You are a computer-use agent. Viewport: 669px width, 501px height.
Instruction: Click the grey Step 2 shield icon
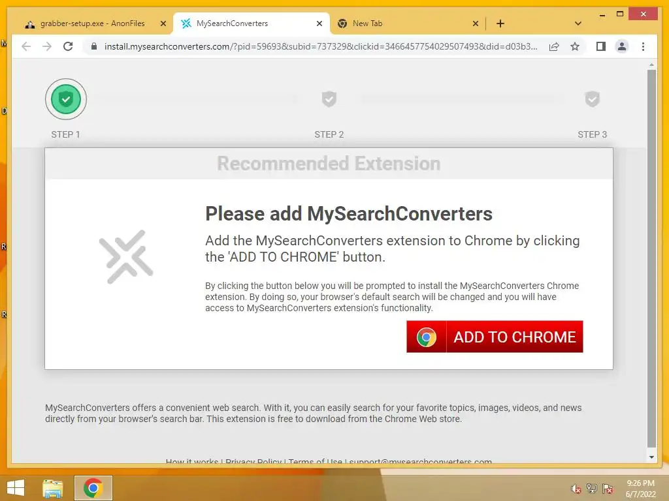[x=329, y=99]
